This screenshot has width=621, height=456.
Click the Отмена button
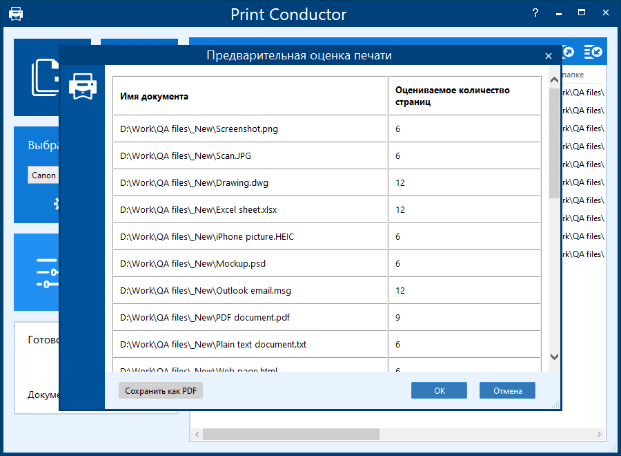[x=507, y=390]
